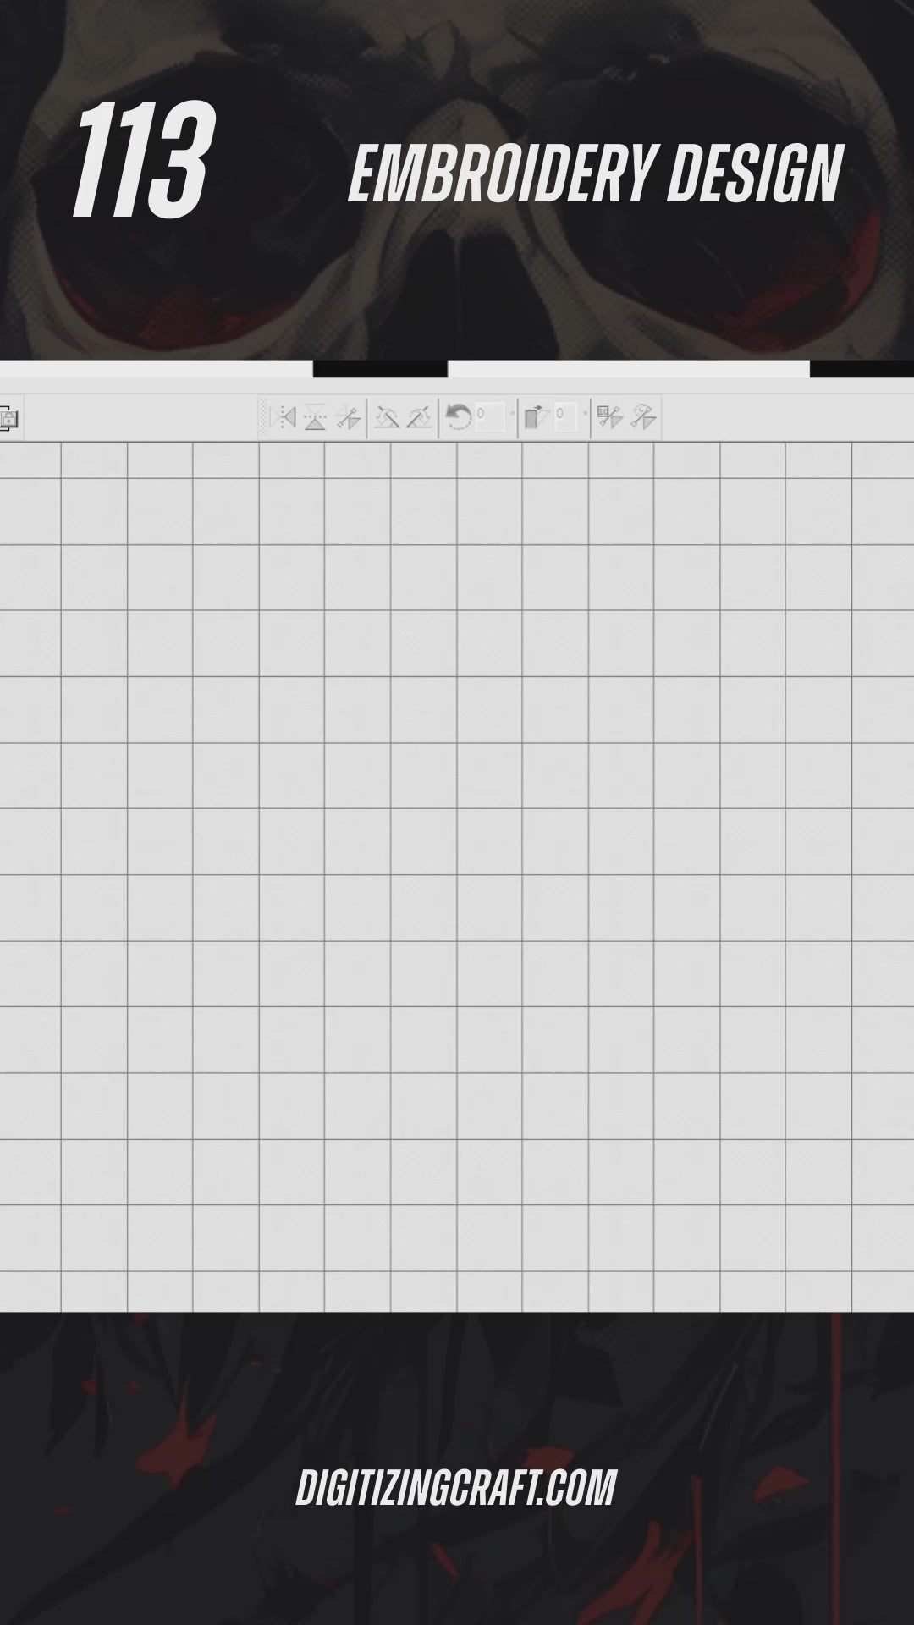This screenshot has height=1625, width=914.
Task: Click the rotate counterclockwise arrow icon
Action: [x=458, y=417]
